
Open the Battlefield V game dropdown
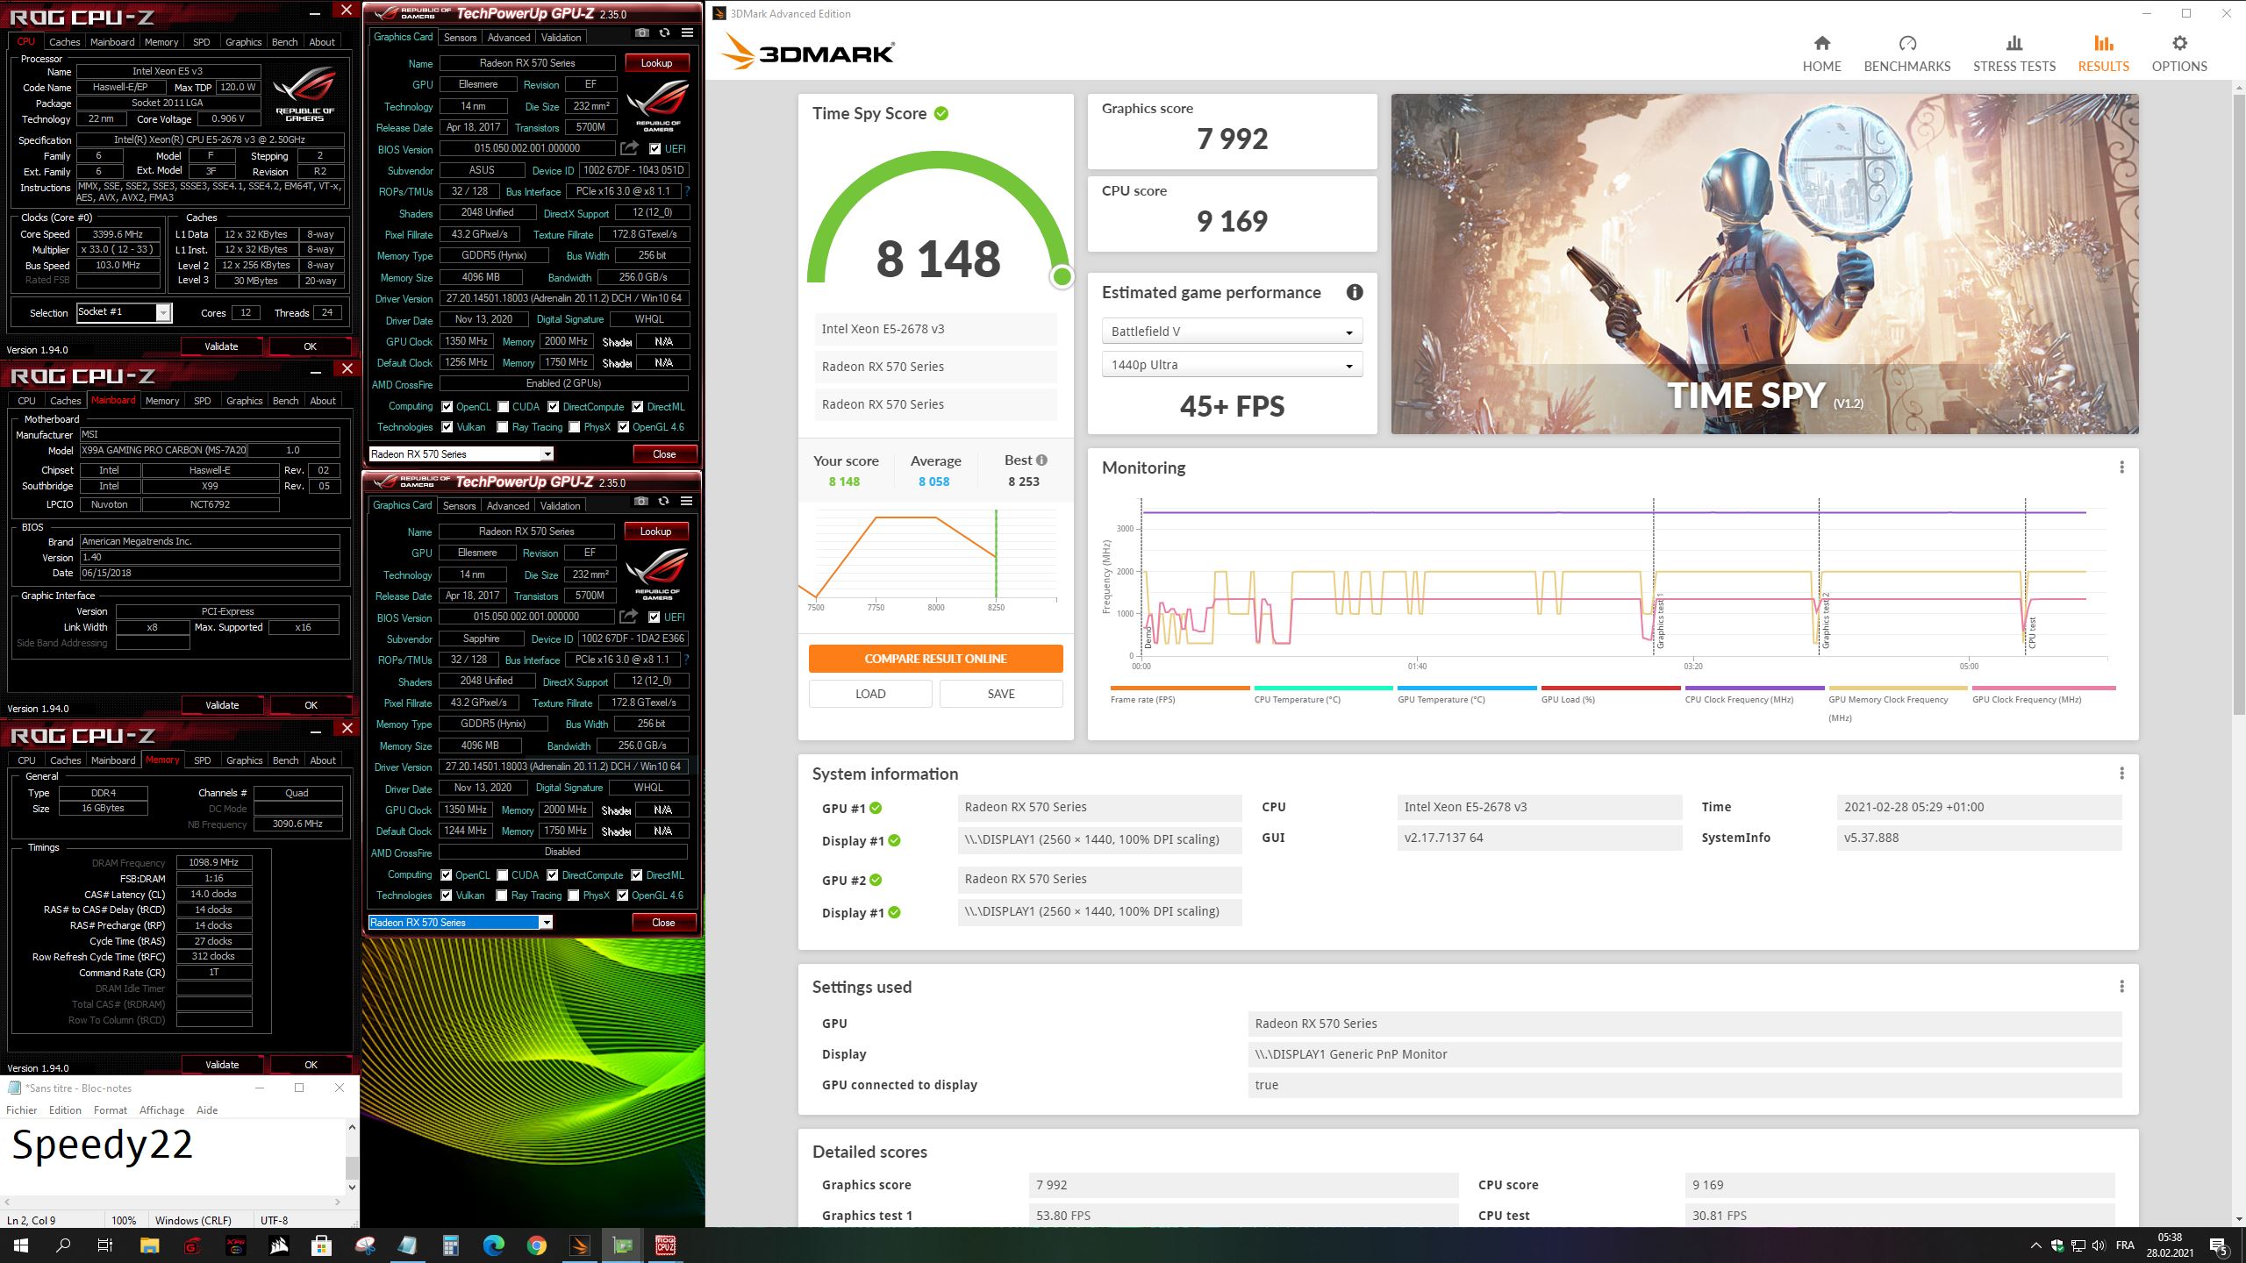click(1232, 332)
